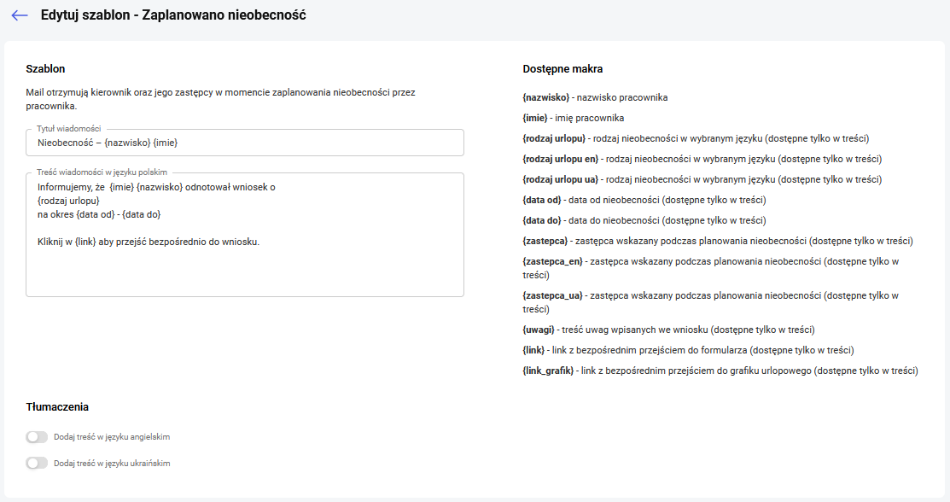
Task: Click inside the Polish message body textarea
Action: [x=245, y=235]
